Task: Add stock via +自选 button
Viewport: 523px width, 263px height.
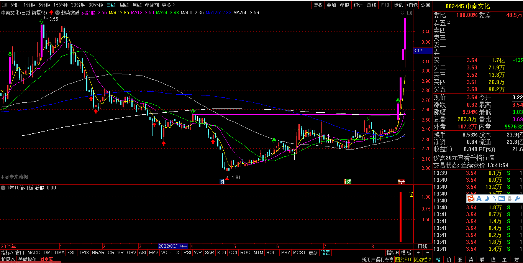Action: [x=412, y=5]
